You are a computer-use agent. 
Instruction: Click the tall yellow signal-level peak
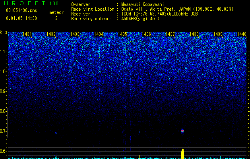pyautogui.click(x=182, y=153)
